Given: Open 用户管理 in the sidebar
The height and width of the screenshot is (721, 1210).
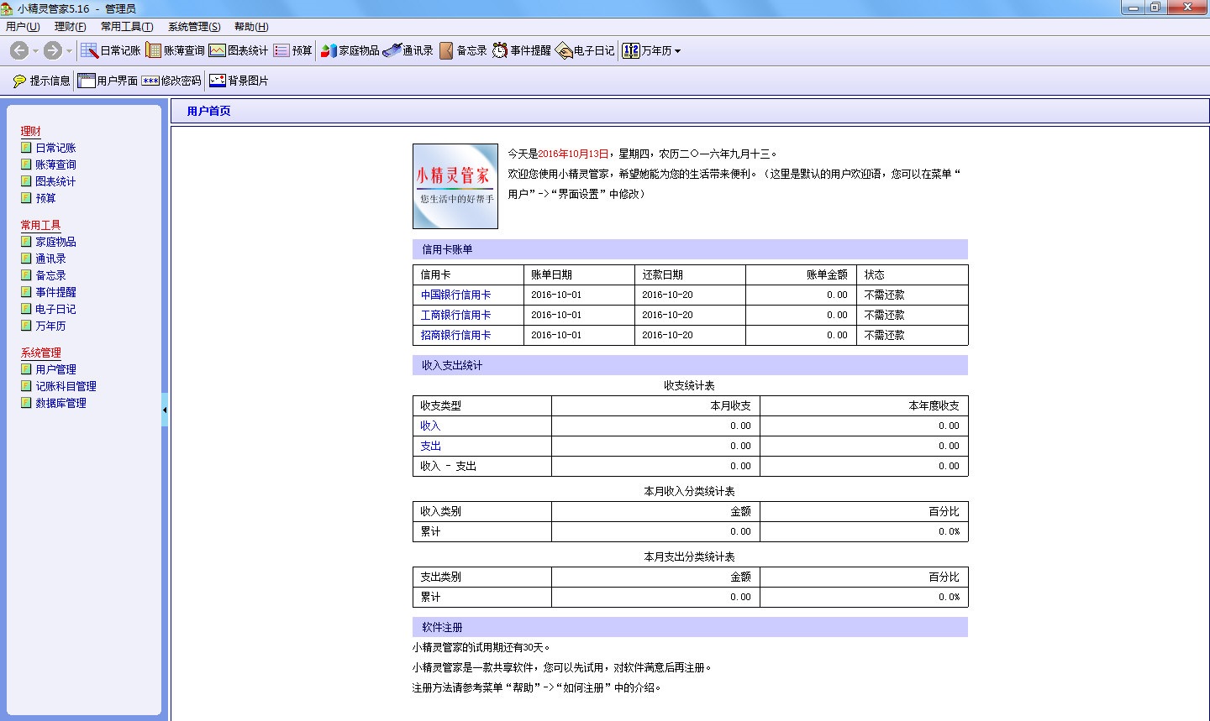Looking at the screenshot, I should tap(55, 369).
